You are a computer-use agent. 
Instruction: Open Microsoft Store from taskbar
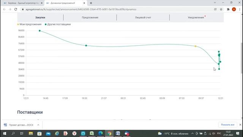point(39,134)
